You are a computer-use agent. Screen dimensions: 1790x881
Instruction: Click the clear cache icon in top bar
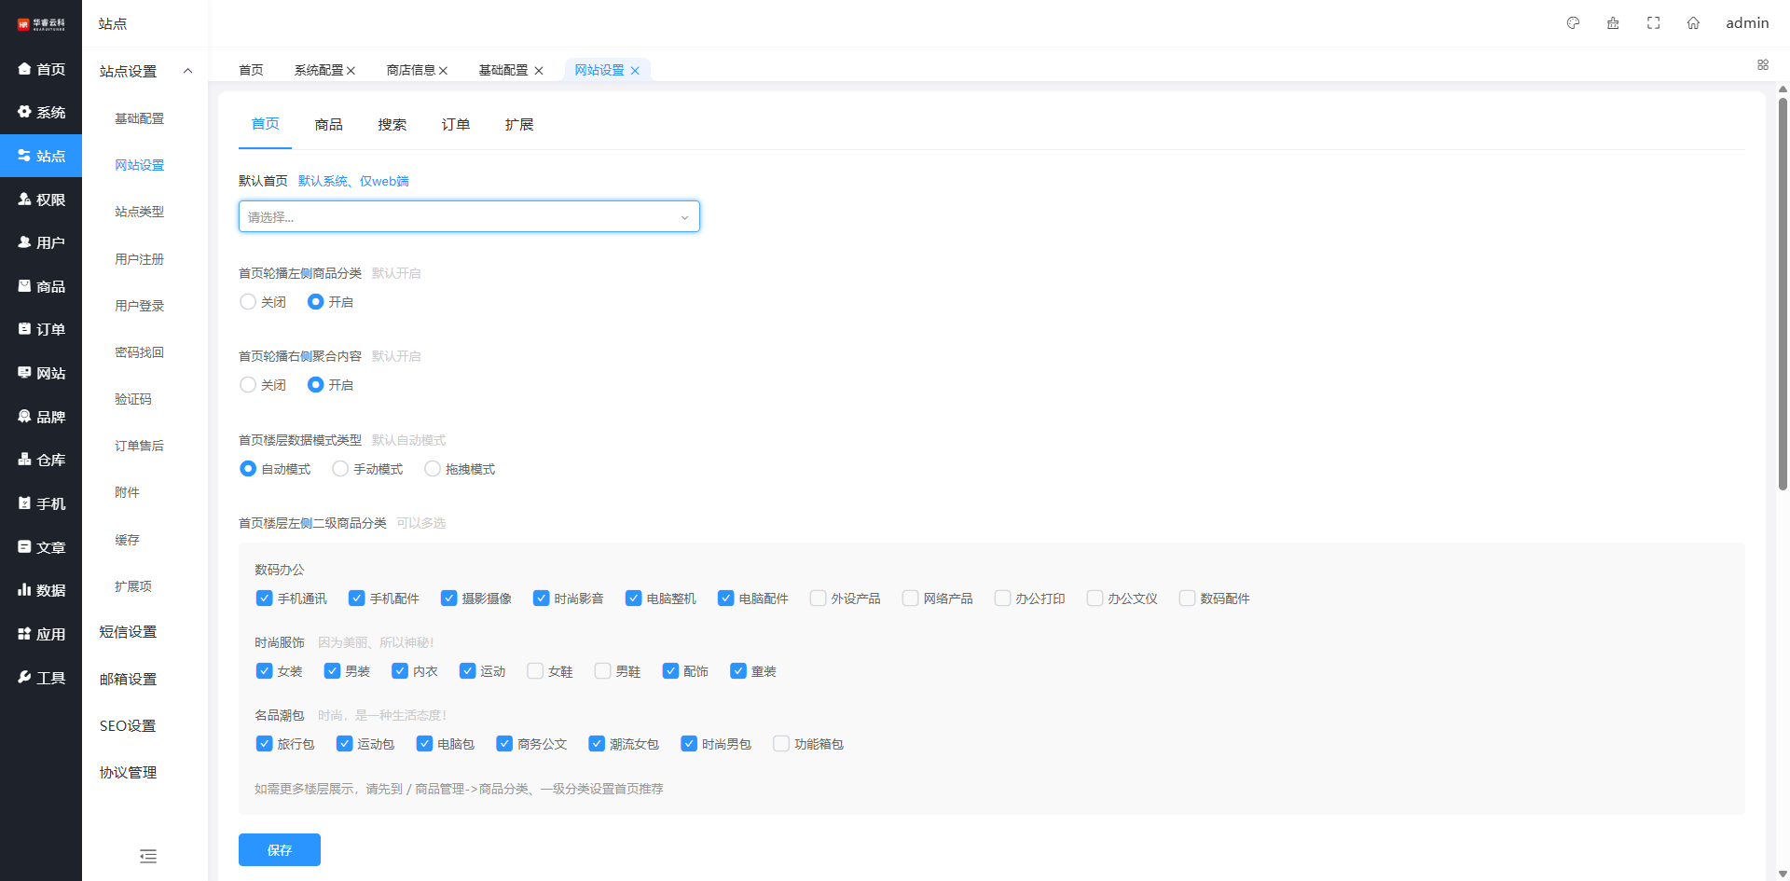tap(1613, 23)
